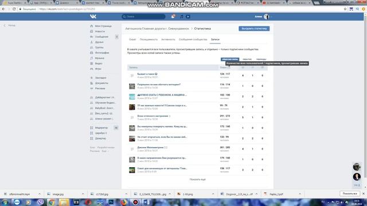The width and height of the screenshot is (367, 206).
Task: Open Firefox from the taskbar
Action: point(123,202)
